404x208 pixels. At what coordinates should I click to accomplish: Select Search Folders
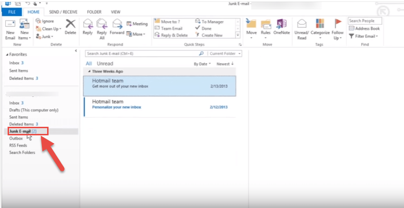click(22, 152)
